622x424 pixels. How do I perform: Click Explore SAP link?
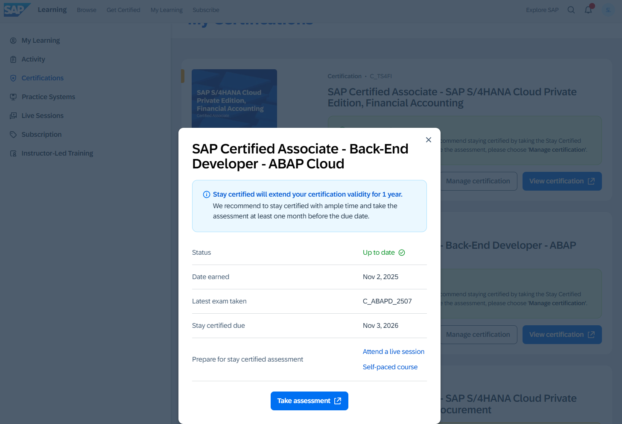(x=542, y=10)
